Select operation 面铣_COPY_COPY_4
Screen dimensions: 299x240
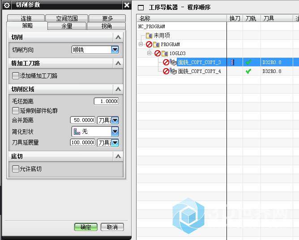[x=200, y=71]
